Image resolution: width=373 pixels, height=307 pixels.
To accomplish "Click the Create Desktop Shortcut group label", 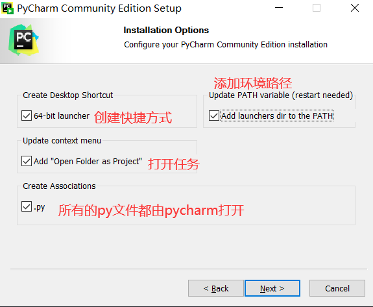I will click(x=68, y=95).
